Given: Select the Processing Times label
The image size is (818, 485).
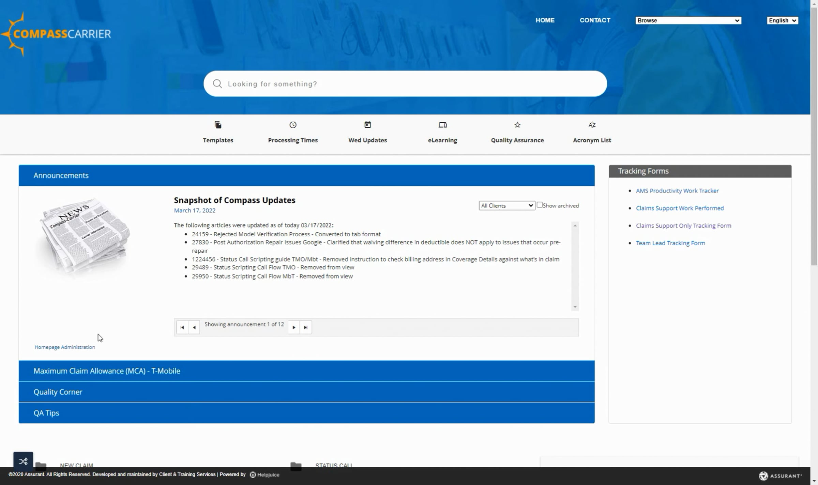Looking at the screenshot, I should [x=293, y=140].
